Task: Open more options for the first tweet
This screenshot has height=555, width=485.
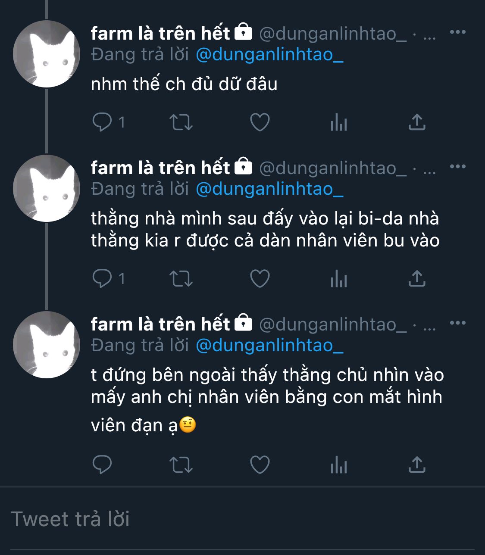Action: tap(457, 32)
